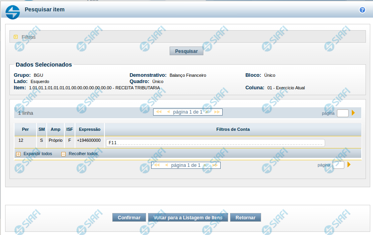Image resolution: width=373 pixels, height=235 pixels.
Task: Focus the bottom página number field
Action: [x=338, y=165]
